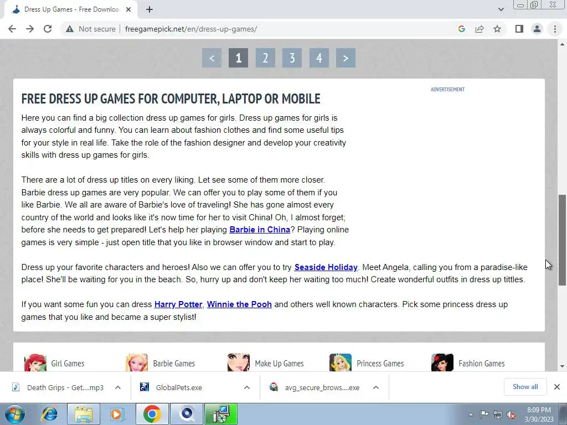Show all downloads
567x425 pixels.
coord(525,387)
